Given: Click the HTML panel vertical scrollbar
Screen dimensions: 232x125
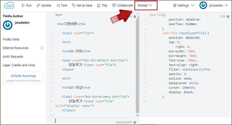Looking at the screenshot, I should tap(138, 64).
